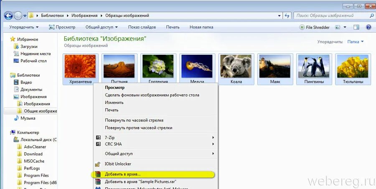The width and height of the screenshot is (376, 189).
Task: Select the Тюльпаны thumbnail
Action: [353, 69]
